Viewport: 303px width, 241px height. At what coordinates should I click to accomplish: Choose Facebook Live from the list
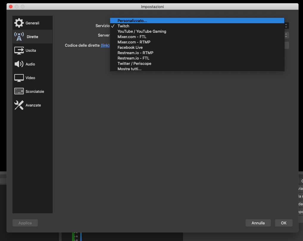(197, 47)
